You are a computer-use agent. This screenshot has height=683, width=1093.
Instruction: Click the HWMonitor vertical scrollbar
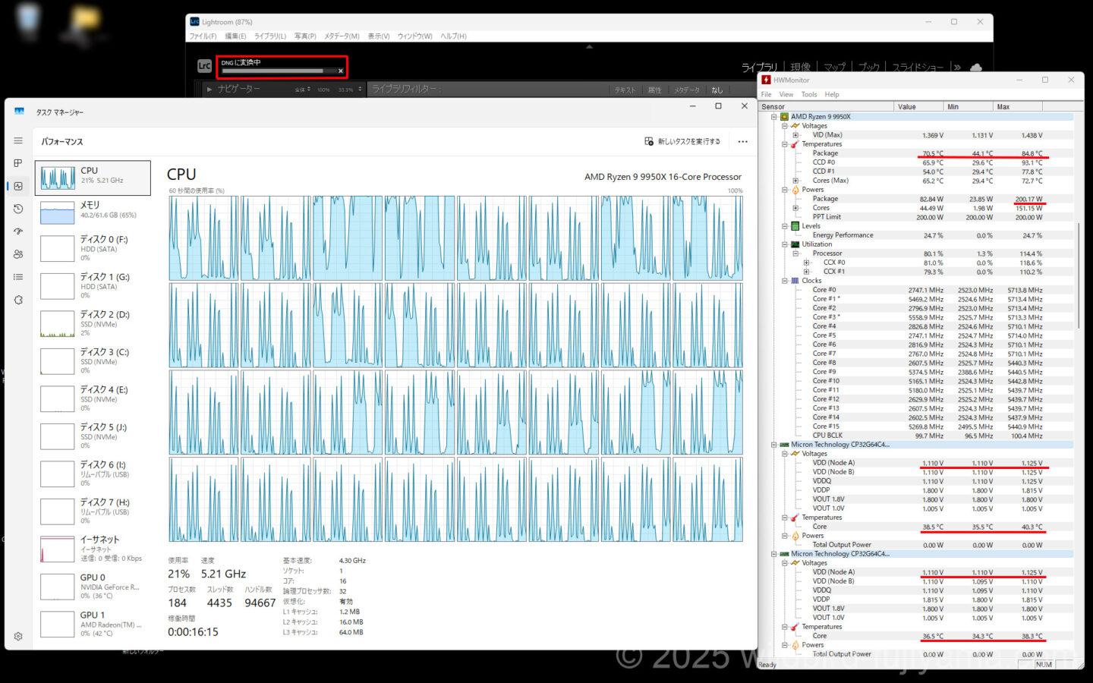click(x=1079, y=276)
